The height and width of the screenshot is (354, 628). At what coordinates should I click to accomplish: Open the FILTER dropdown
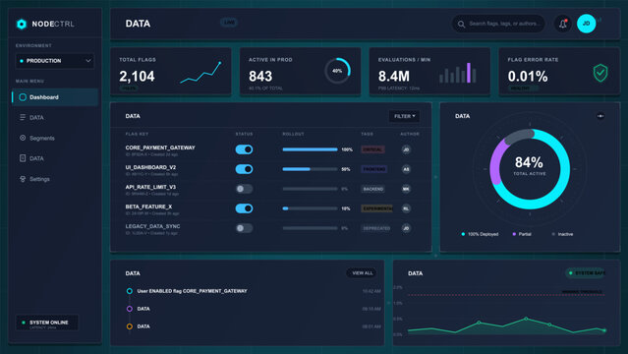coord(404,116)
